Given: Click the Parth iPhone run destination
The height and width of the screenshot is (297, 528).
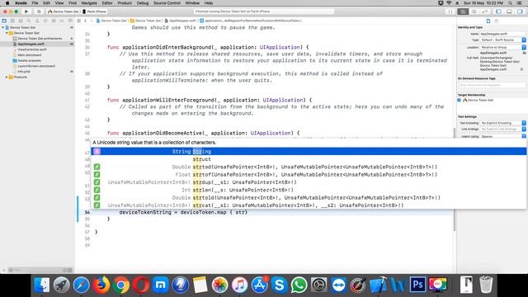Looking at the screenshot, I should 95,12.
